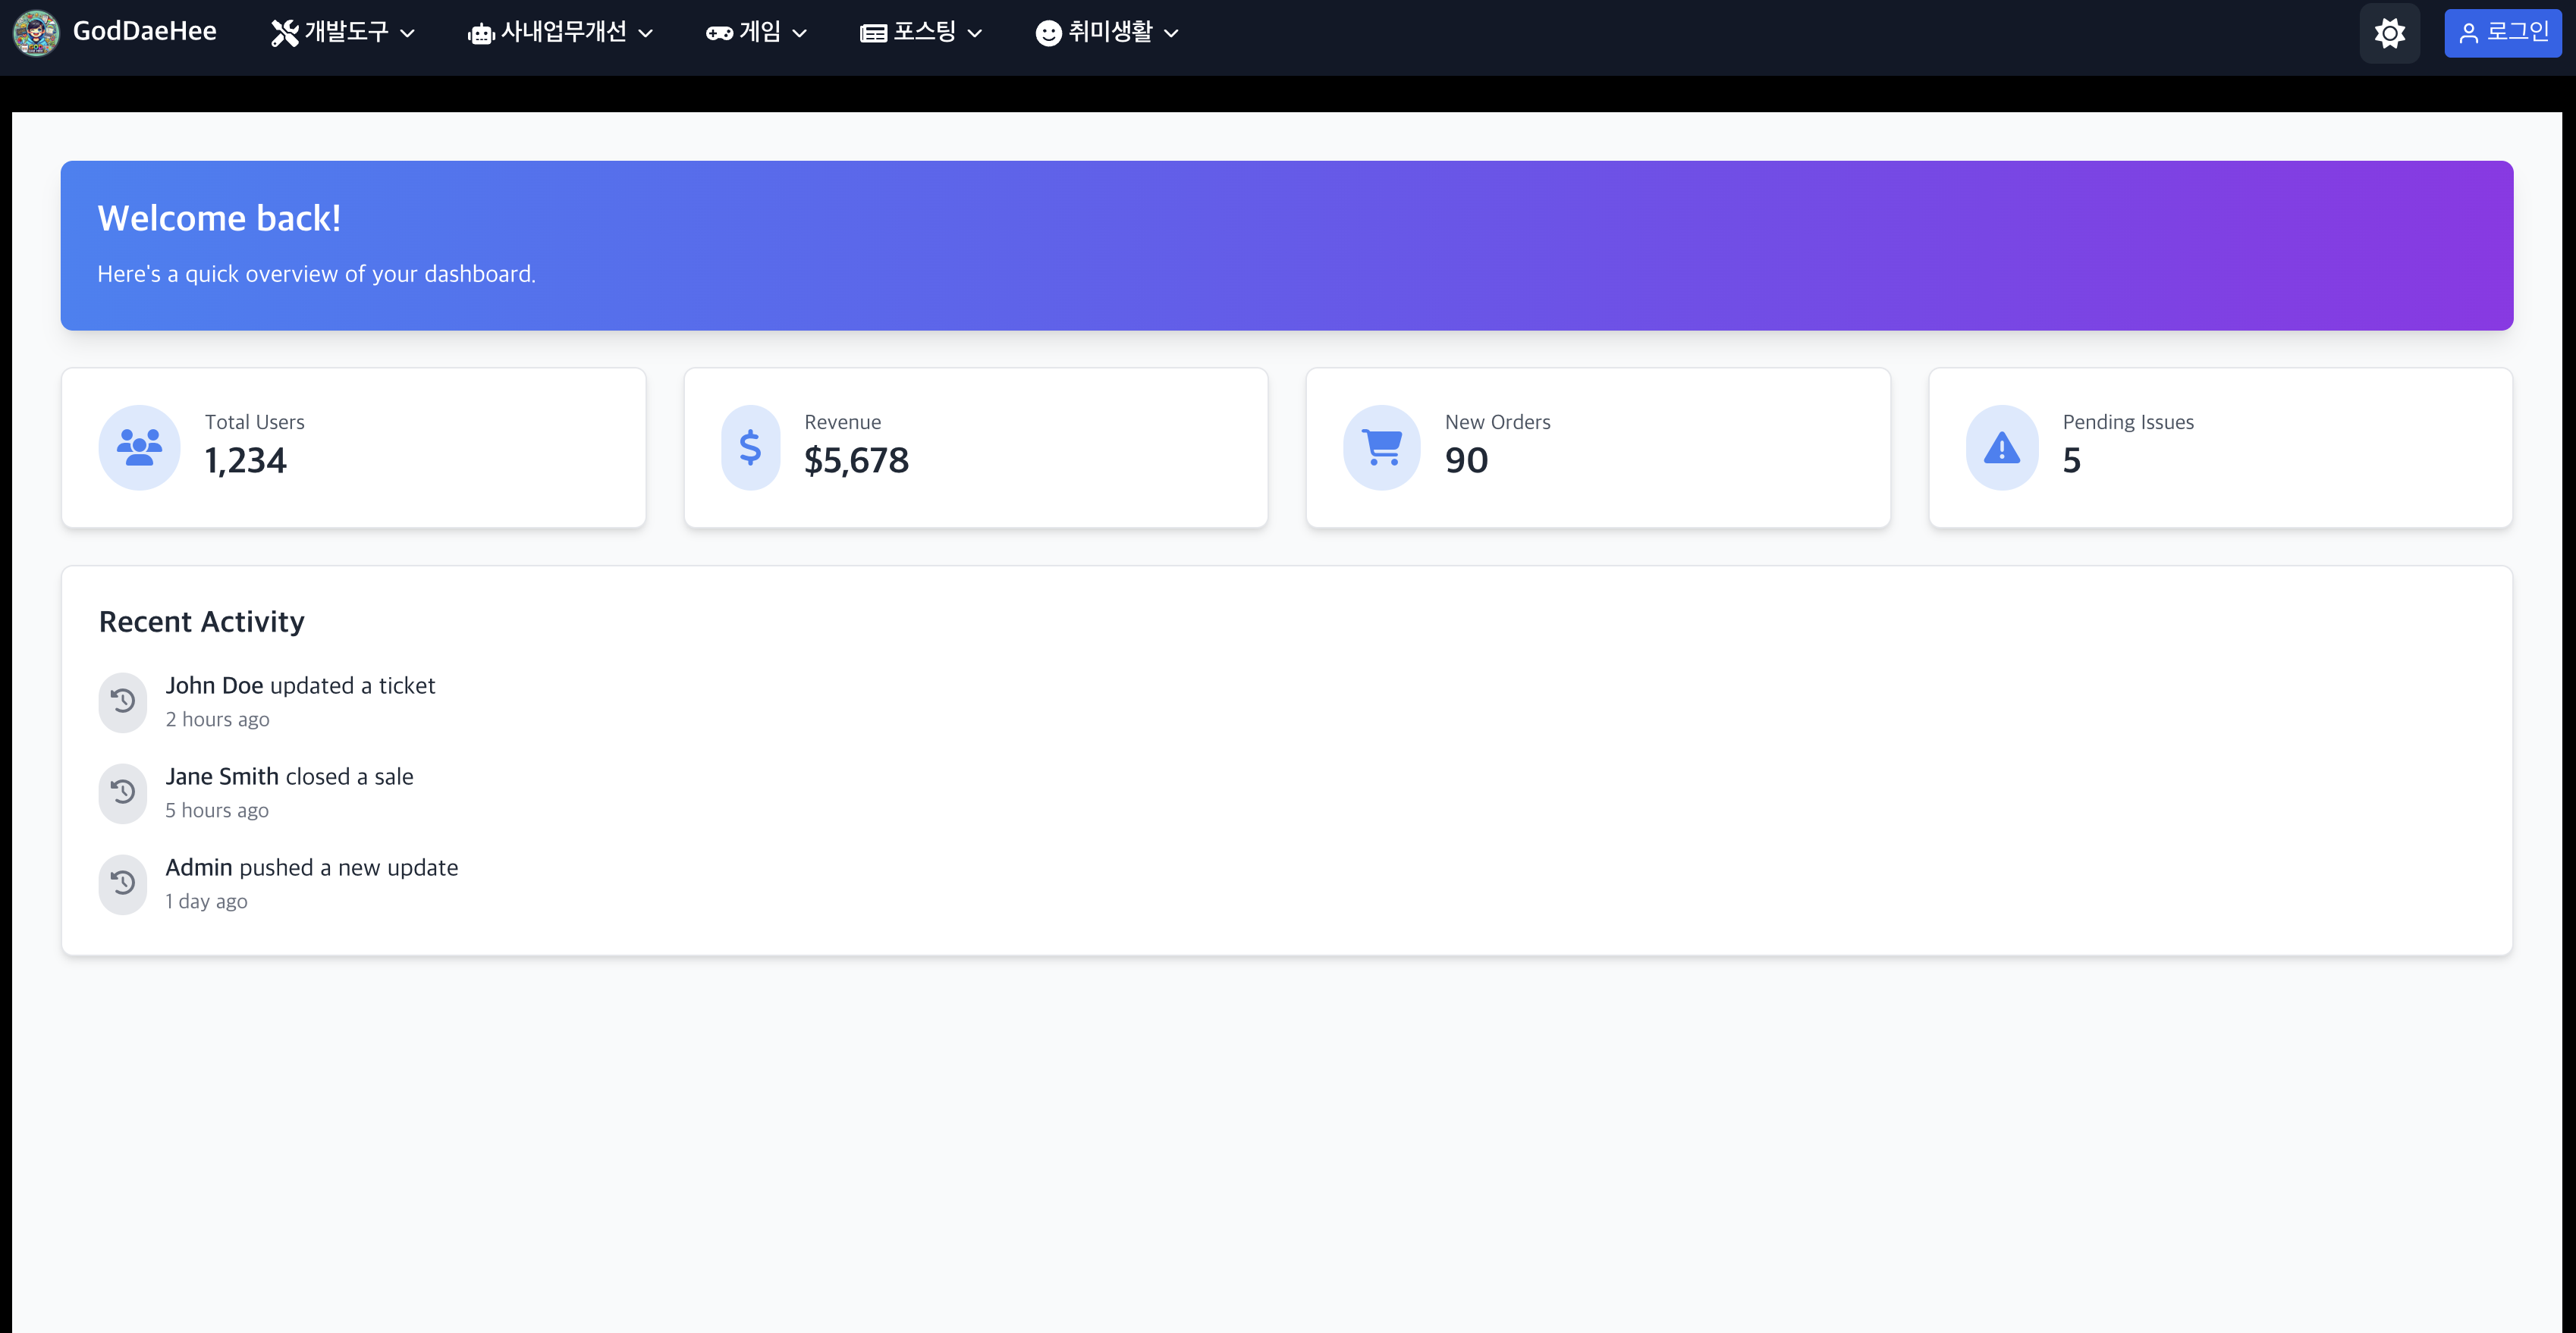Screen dimensions: 2576x1333
Task: Click the New Orders shopping cart icon
Action: tap(1382, 447)
